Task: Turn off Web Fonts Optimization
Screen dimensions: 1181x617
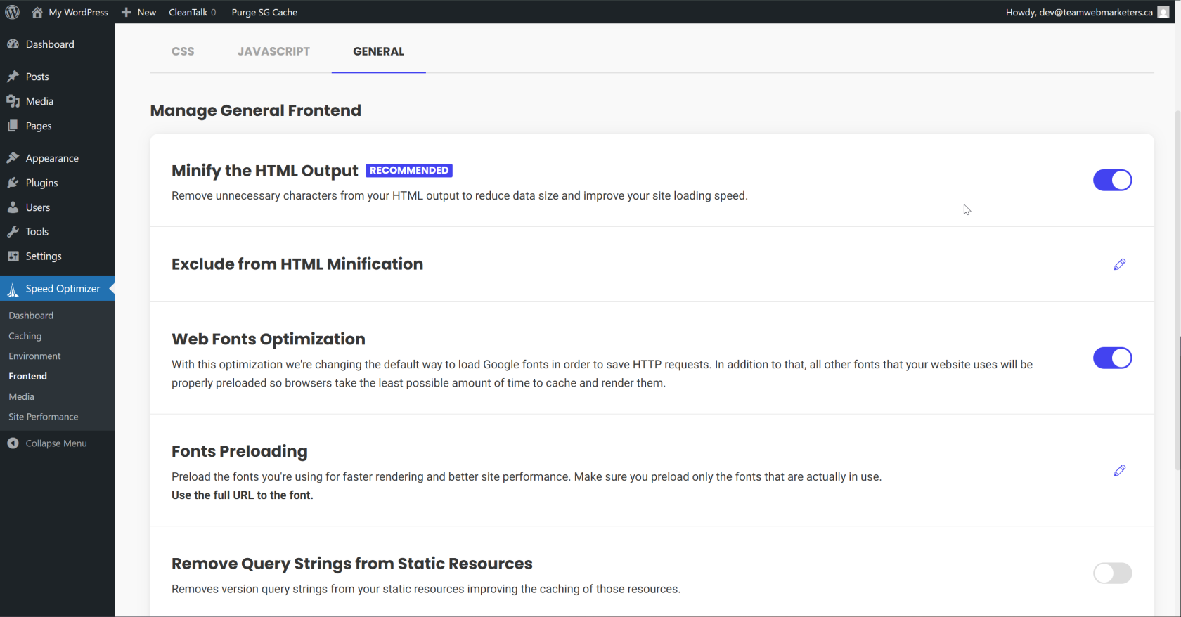Action: tap(1112, 358)
